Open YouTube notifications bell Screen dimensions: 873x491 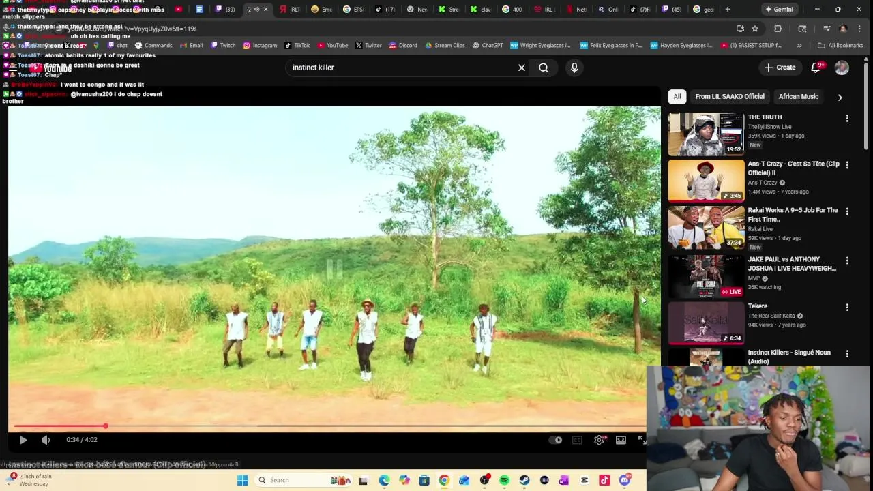pos(816,68)
